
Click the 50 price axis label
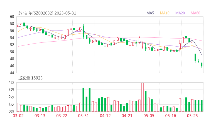[x=12, y=52]
